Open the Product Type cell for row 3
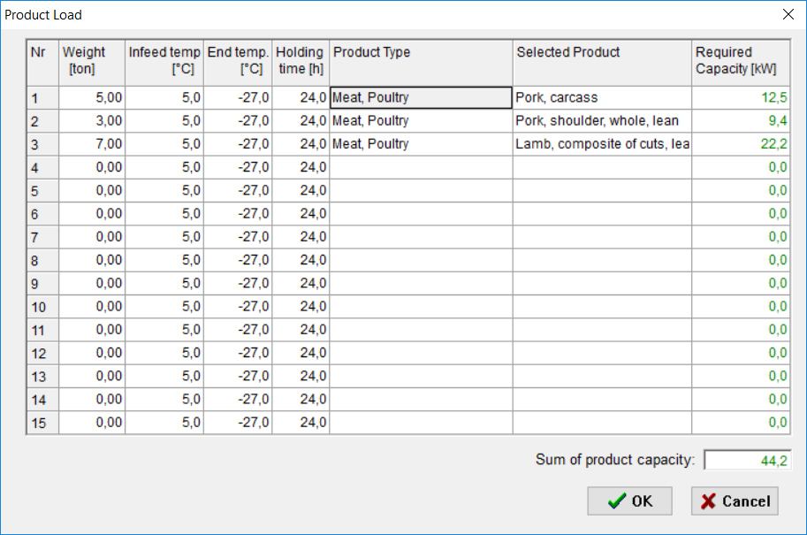Viewport: 807px width, 535px height. (x=421, y=144)
